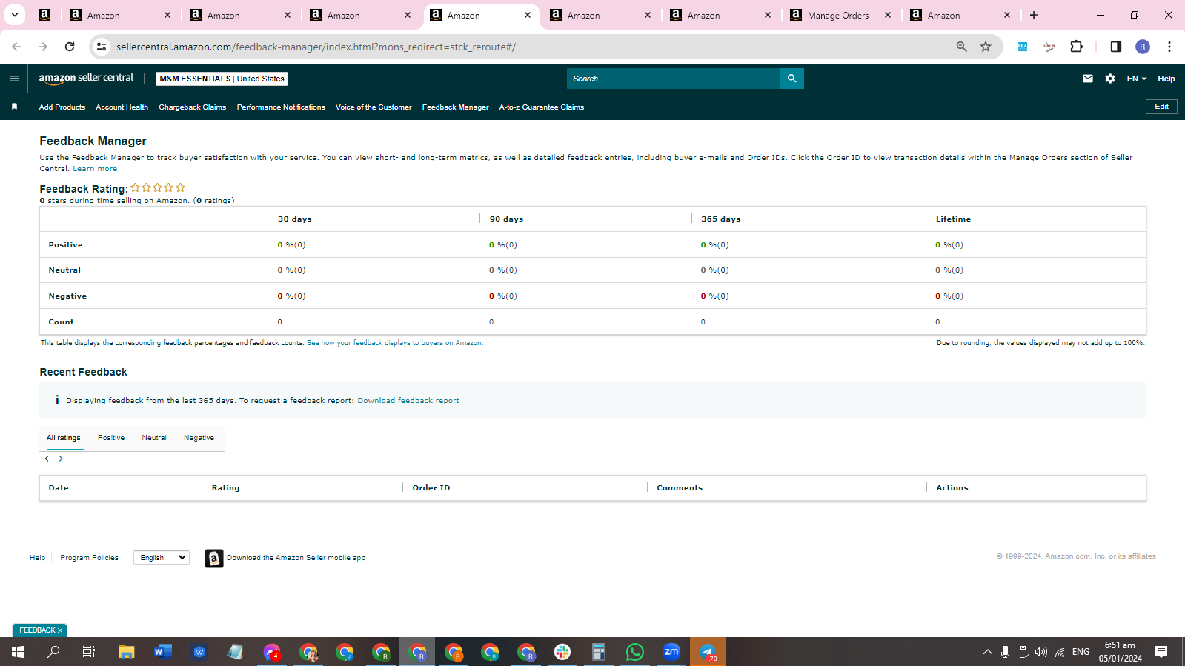The width and height of the screenshot is (1185, 666).
Task: Open the Windows Start menu
Action: pos(18,652)
